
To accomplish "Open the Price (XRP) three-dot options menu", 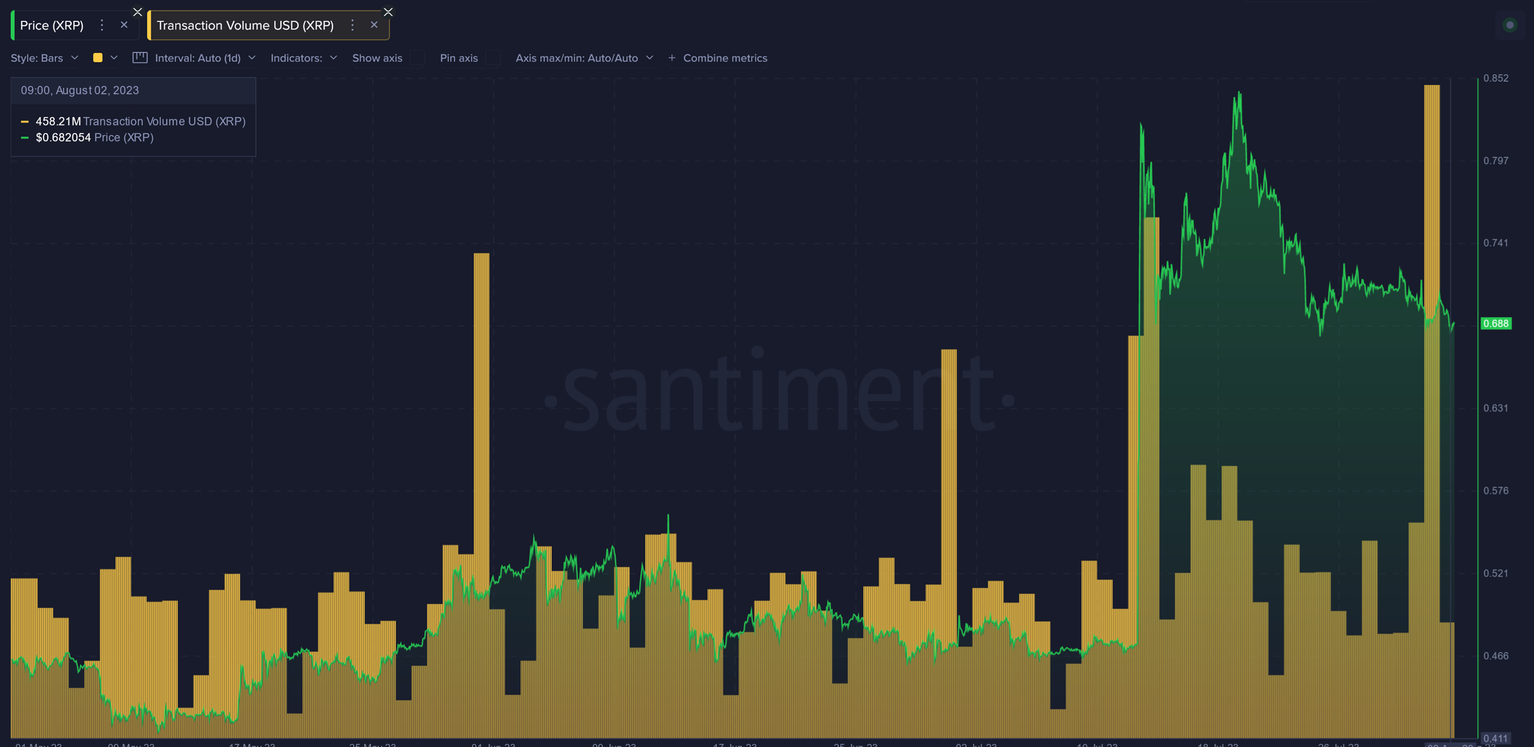I will (102, 25).
